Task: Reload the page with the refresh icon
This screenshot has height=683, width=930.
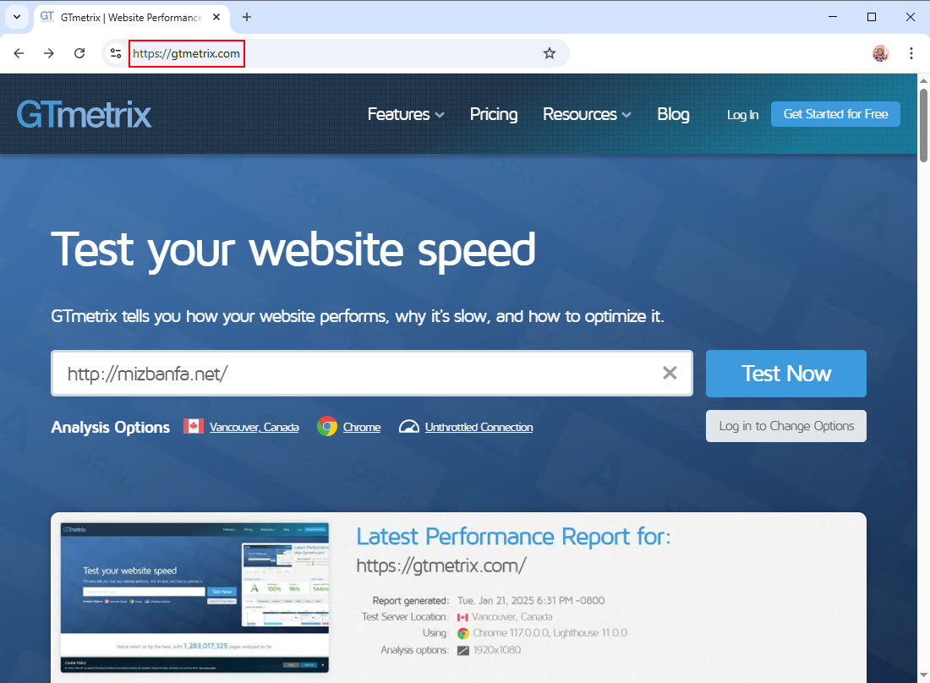Action: [79, 53]
